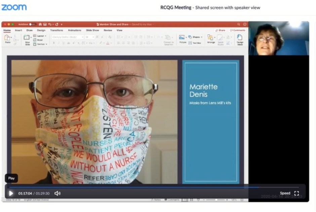Click the speaker view video thumbnail

point(279,38)
